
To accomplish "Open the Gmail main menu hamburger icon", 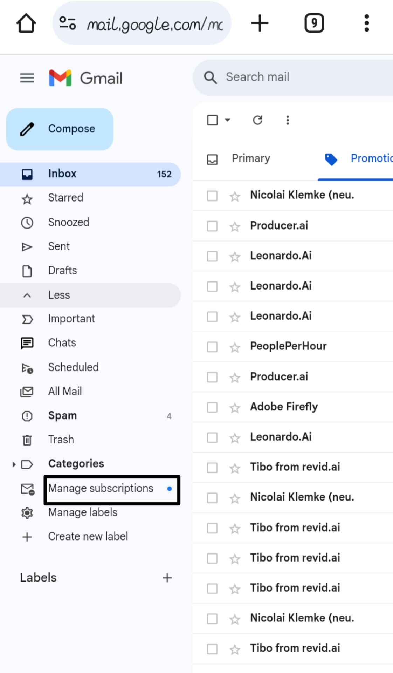I will click(x=27, y=78).
